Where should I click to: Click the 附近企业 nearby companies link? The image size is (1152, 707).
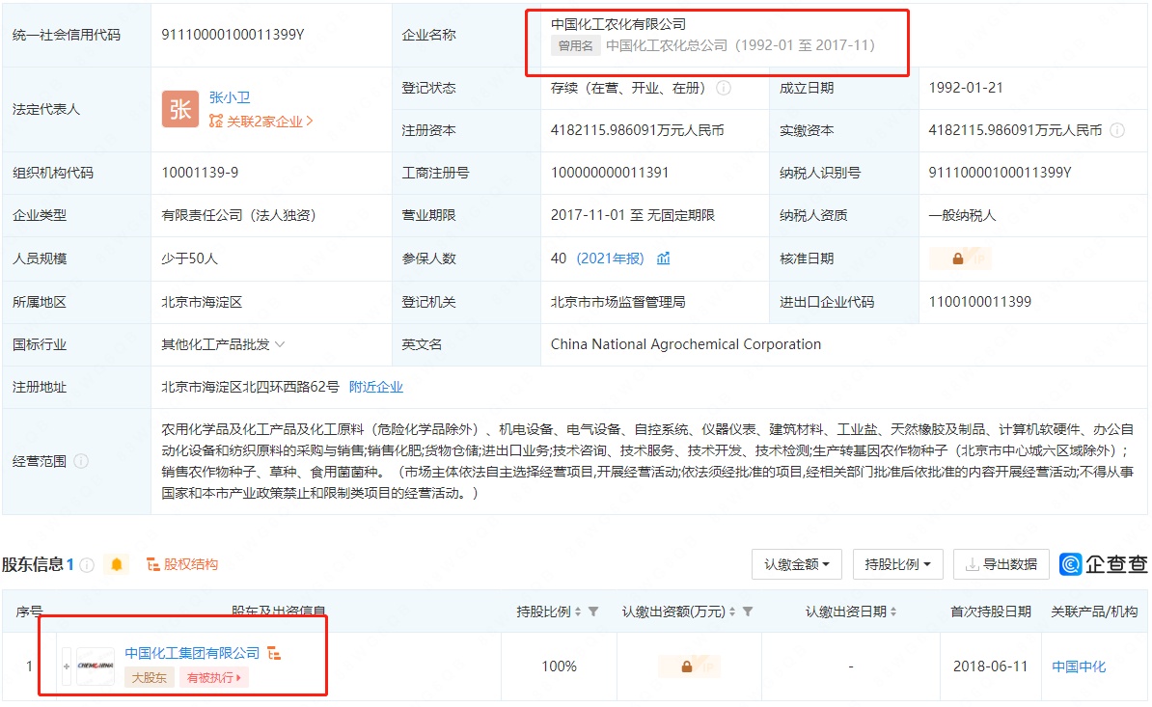(x=376, y=387)
